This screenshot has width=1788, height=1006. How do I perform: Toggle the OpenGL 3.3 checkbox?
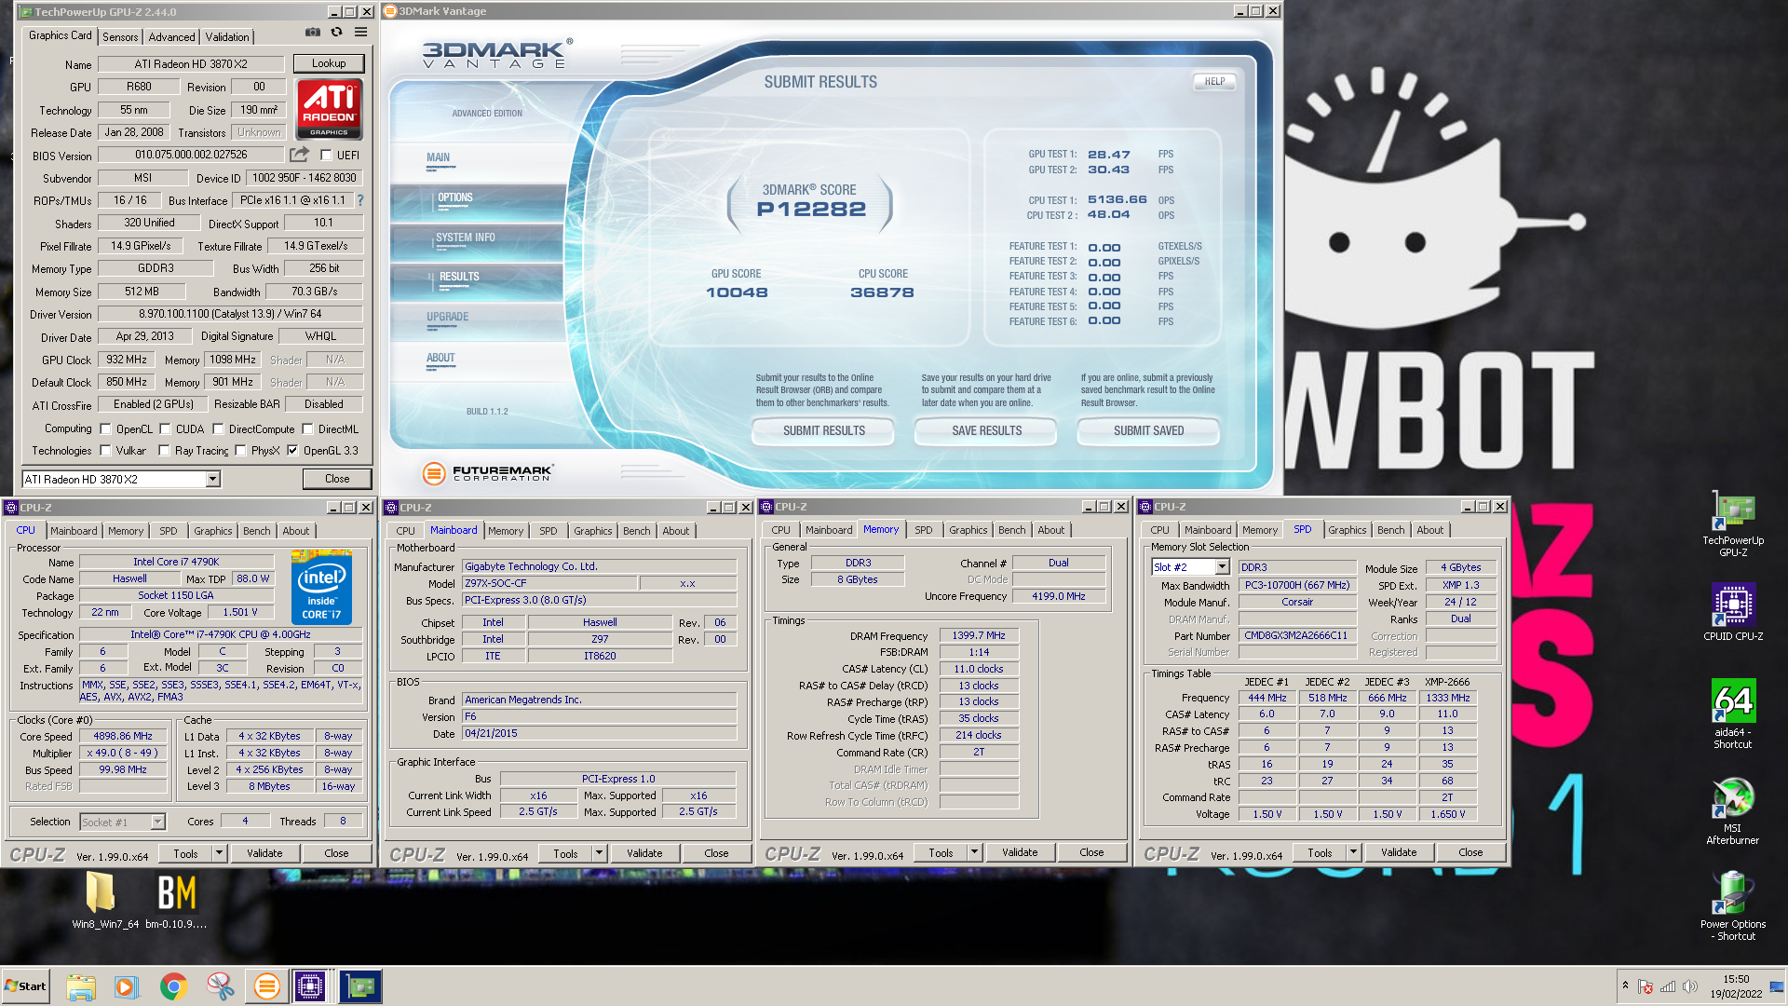[292, 451]
